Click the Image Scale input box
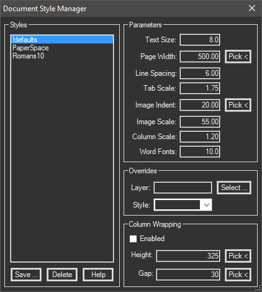The height and width of the screenshot is (292, 262). point(200,122)
